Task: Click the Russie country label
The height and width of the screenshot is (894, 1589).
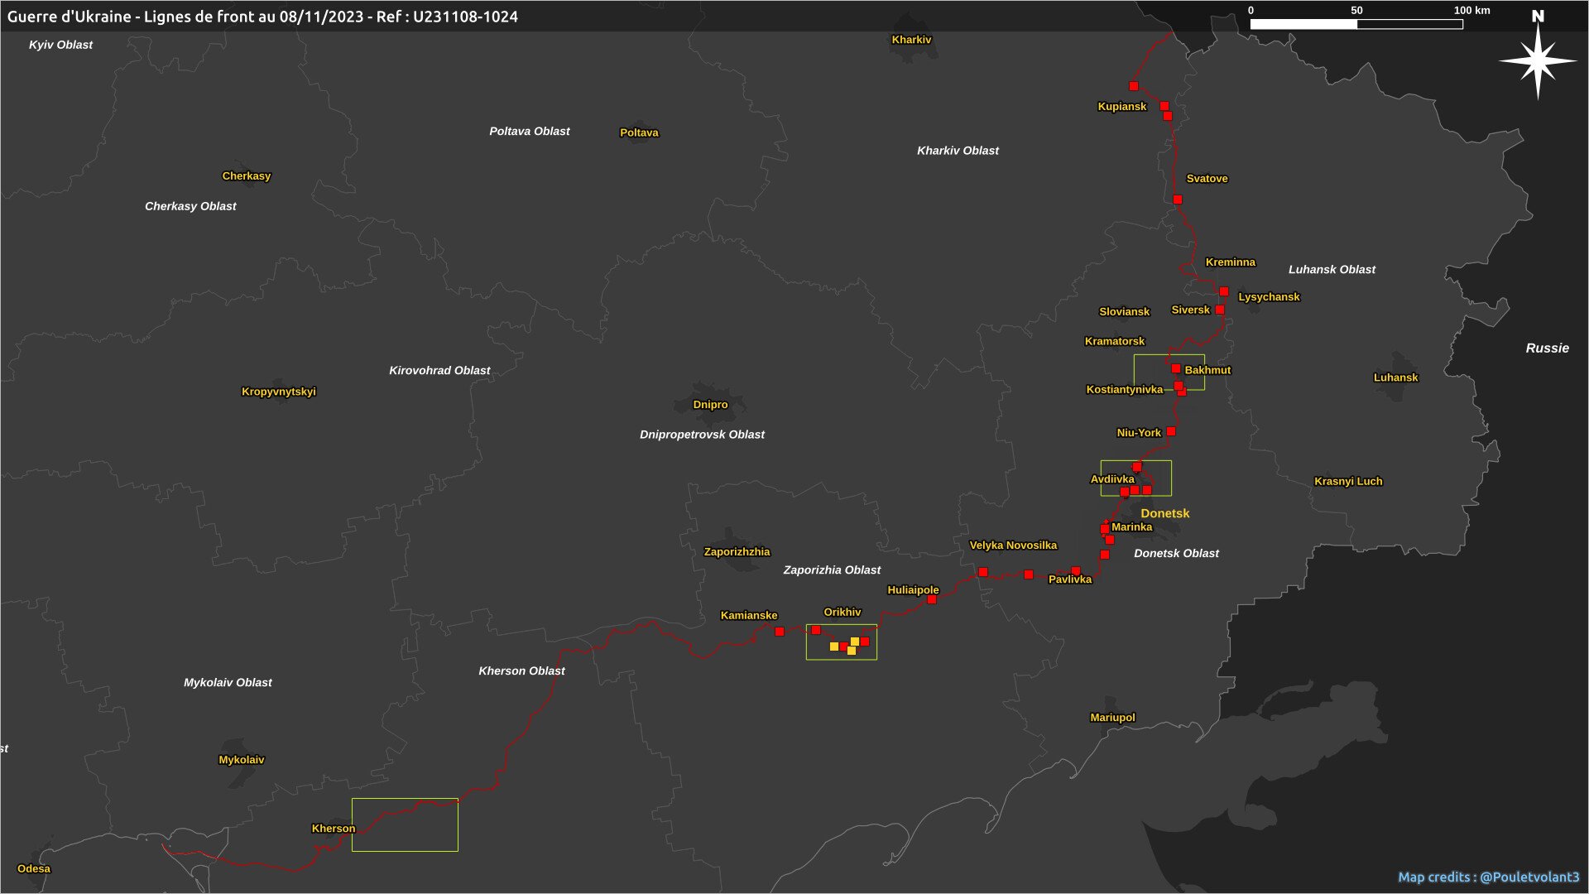Action: tap(1548, 348)
